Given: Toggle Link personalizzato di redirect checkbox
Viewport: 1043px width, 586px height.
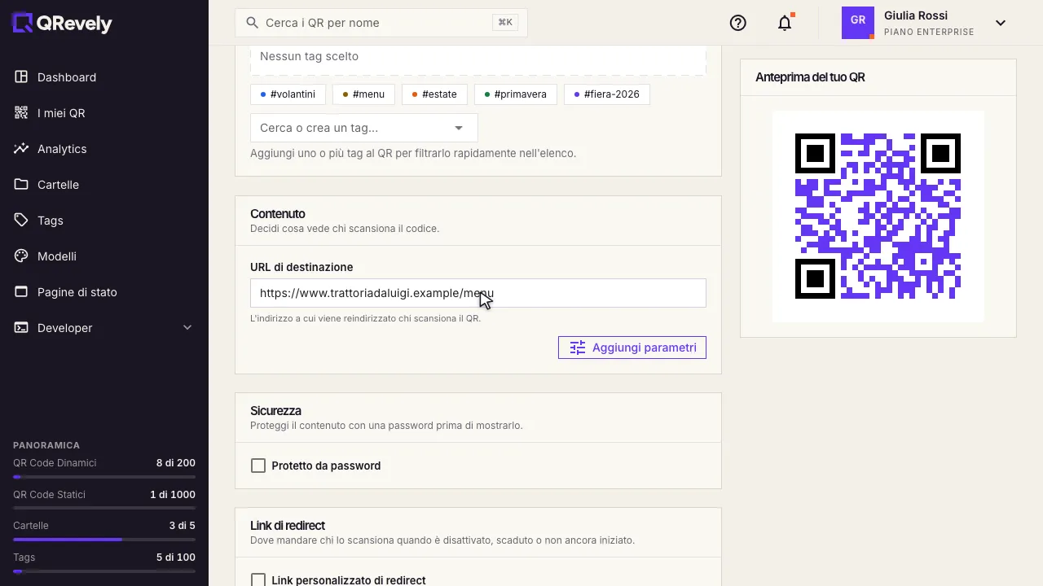Looking at the screenshot, I should tap(258, 580).
